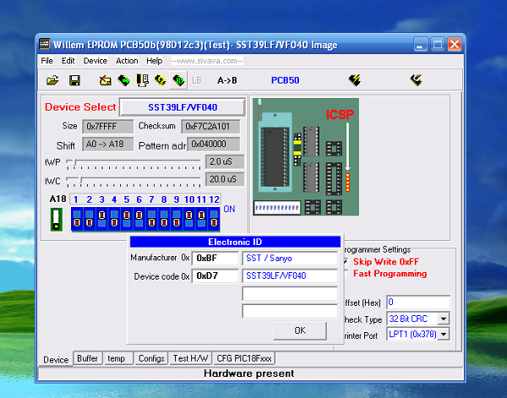The width and height of the screenshot is (507, 398).
Task: Click OK in the Electronic ID dialog
Action: pyautogui.click(x=300, y=330)
